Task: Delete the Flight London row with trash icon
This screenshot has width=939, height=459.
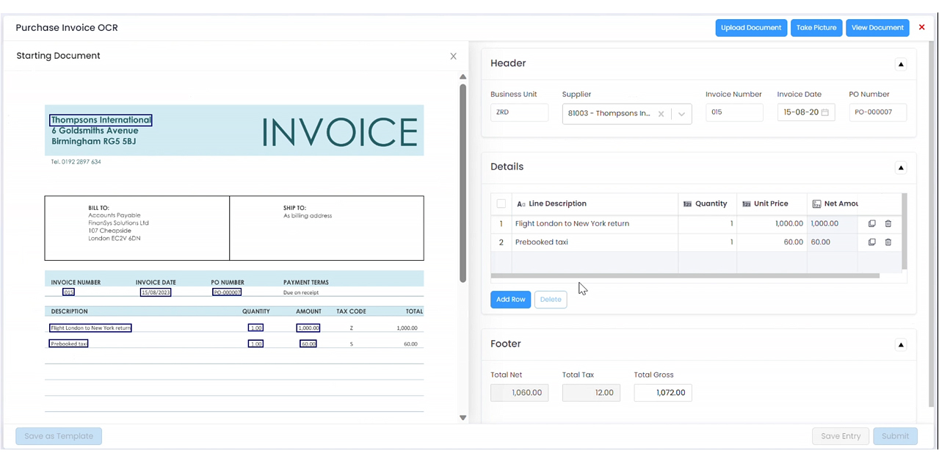Action: (888, 223)
